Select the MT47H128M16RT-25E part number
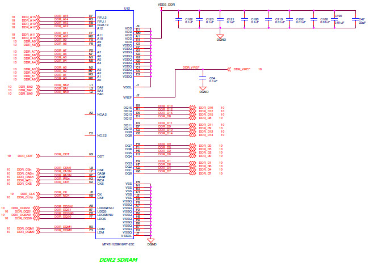Viewport: 369px width, 263px height. (118, 244)
